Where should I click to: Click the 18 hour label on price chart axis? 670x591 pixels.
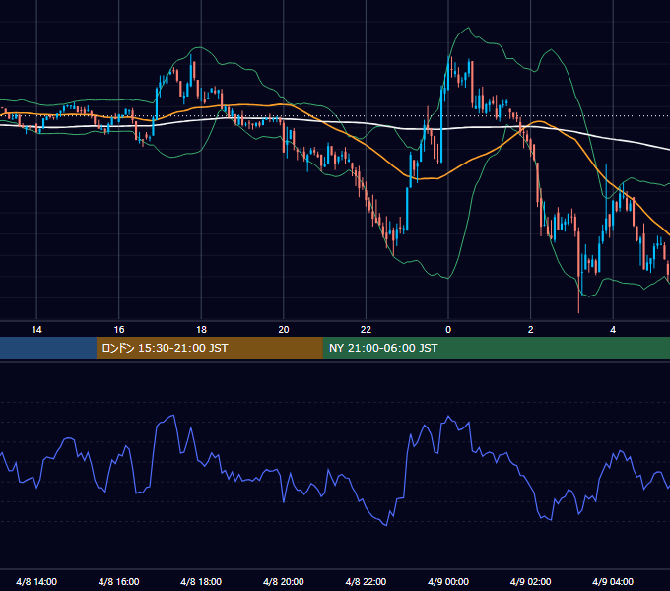201,330
